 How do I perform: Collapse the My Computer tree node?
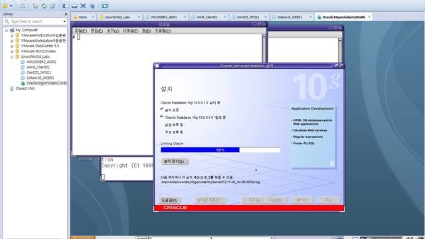click(x=6, y=30)
